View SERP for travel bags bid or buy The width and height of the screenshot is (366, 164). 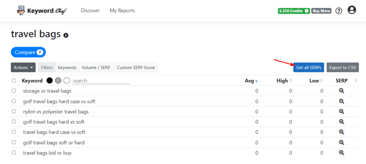coord(341,153)
